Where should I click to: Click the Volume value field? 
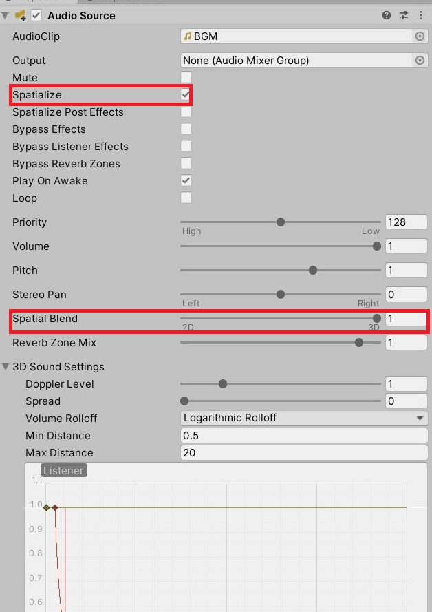point(407,246)
